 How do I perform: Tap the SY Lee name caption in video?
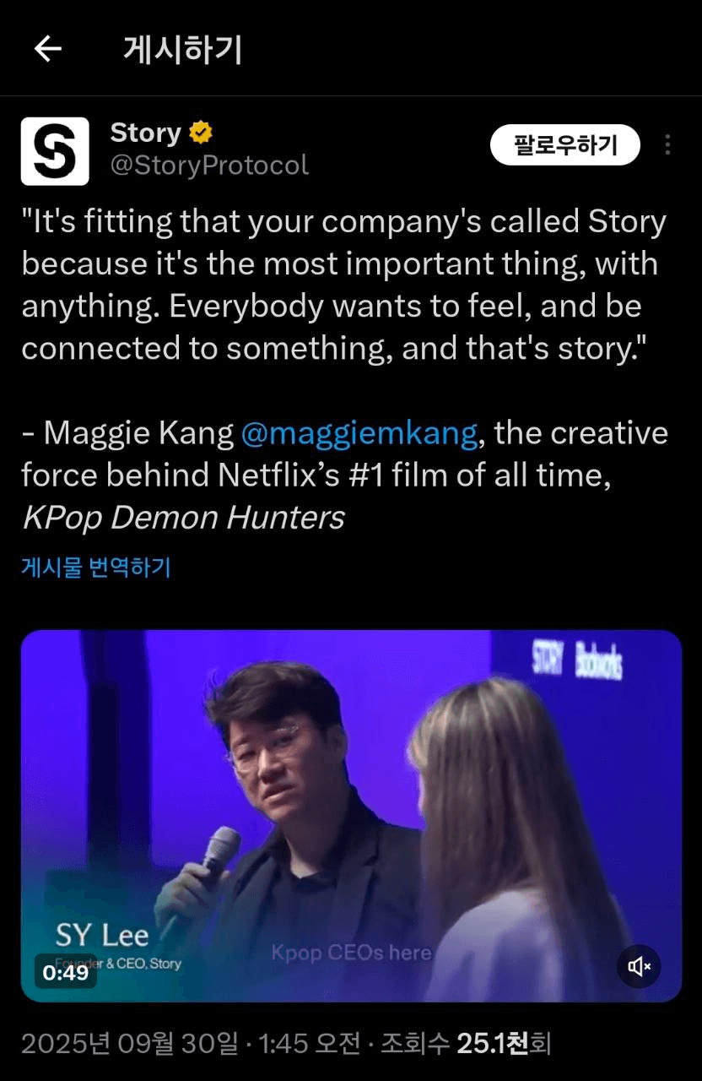pyautogui.click(x=102, y=934)
